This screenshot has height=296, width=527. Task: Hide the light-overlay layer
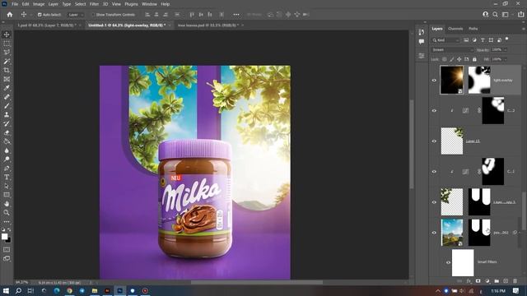pyautogui.click(x=434, y=81)
